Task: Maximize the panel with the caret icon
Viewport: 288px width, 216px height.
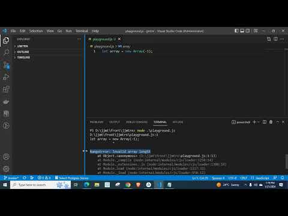Action: tap(277, 122)
